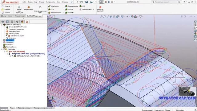Toggle the 3DRough_Target operation checkbox
The image size is (197, 111).
pyautogui.click(x=12, y=56)
